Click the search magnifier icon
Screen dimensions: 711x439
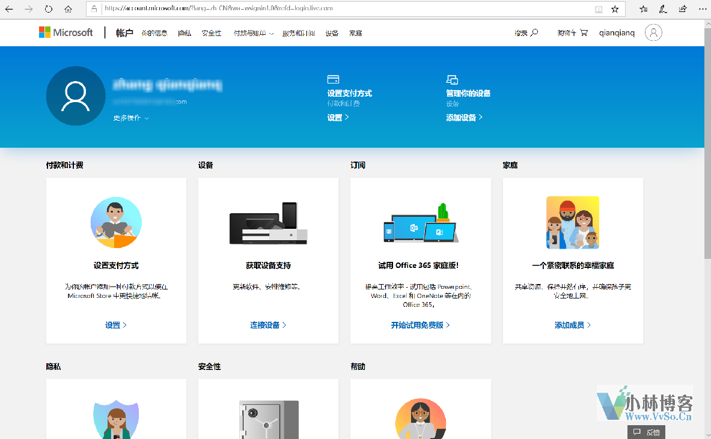534,32
